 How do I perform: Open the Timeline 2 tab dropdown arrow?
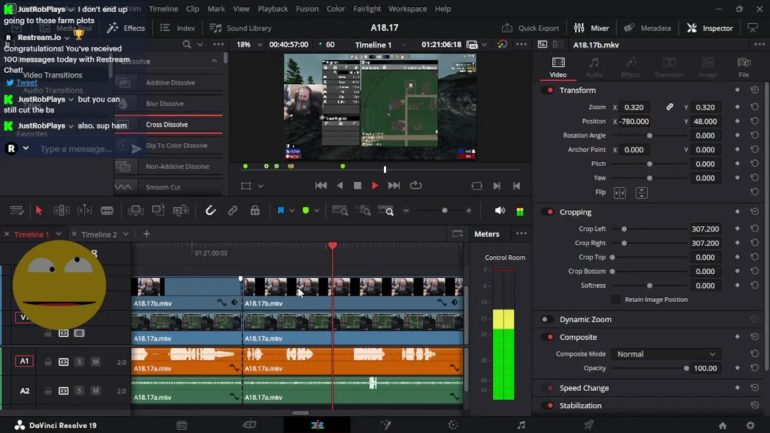tap(126, 234)
